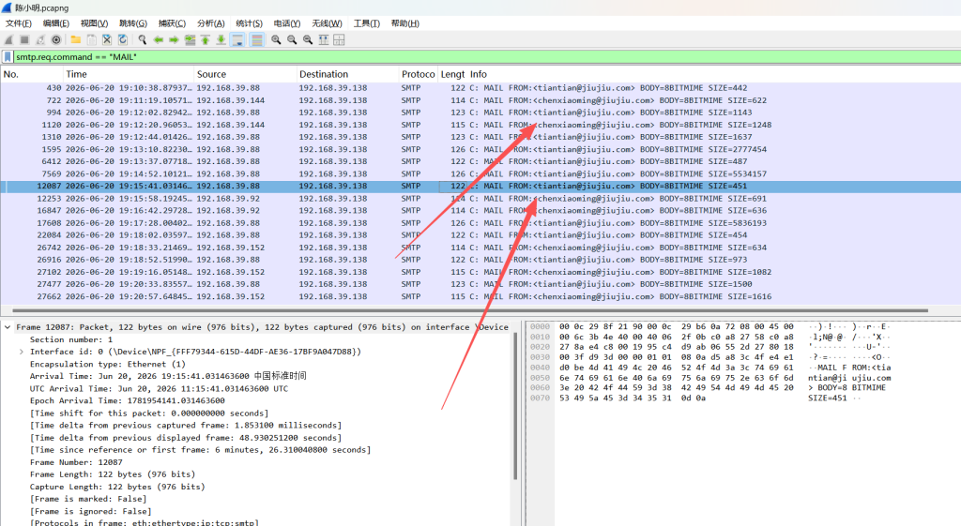
Task: Zoom in on main window text
Action: point(277,39)
